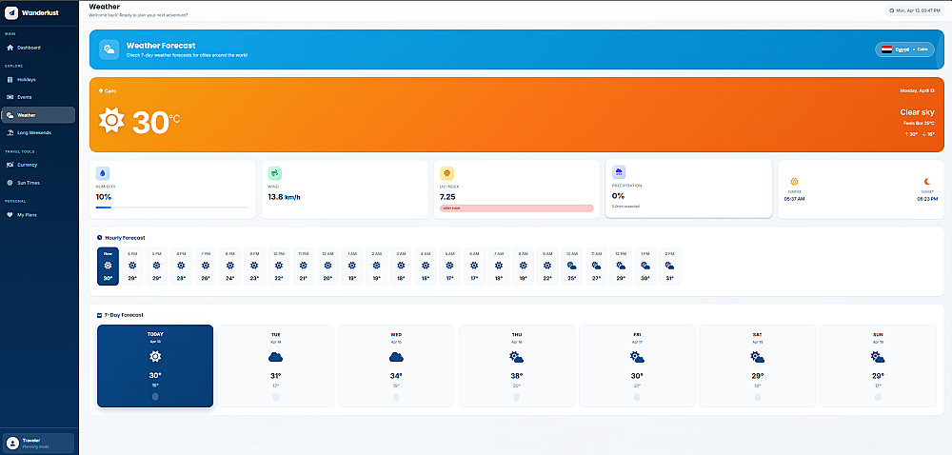
Task: Go to Events in the sidebar
Action: pos(39,97)
